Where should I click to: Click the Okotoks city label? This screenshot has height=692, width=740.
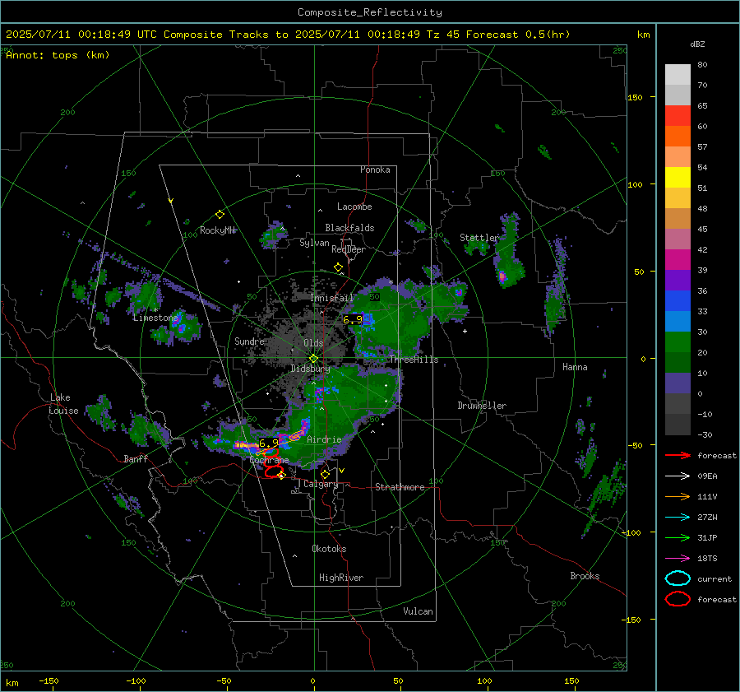329,549
